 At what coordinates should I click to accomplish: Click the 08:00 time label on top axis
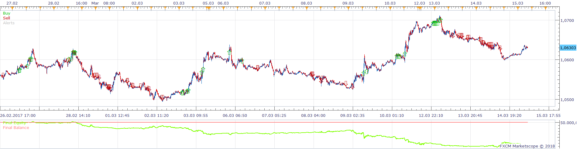tap(109, 3)
